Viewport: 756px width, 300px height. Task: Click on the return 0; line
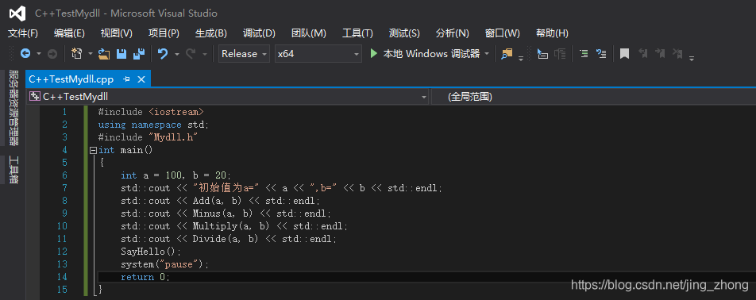coord(145,277)
